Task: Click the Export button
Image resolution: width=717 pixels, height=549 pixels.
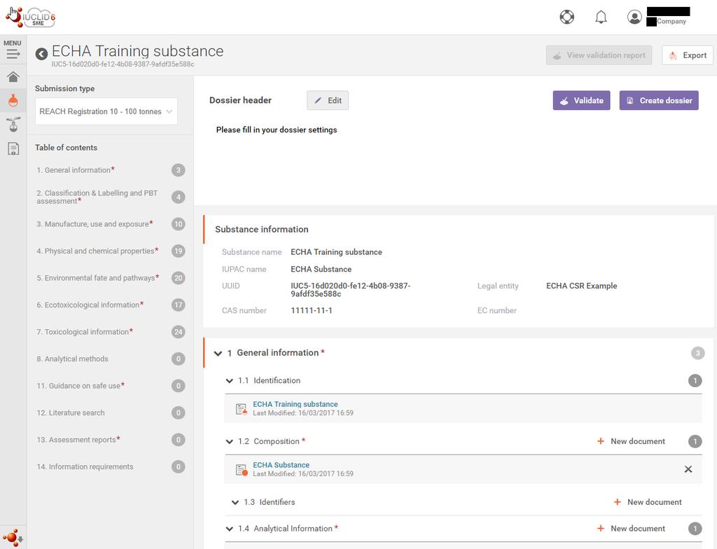Action: tap(688, 55)
